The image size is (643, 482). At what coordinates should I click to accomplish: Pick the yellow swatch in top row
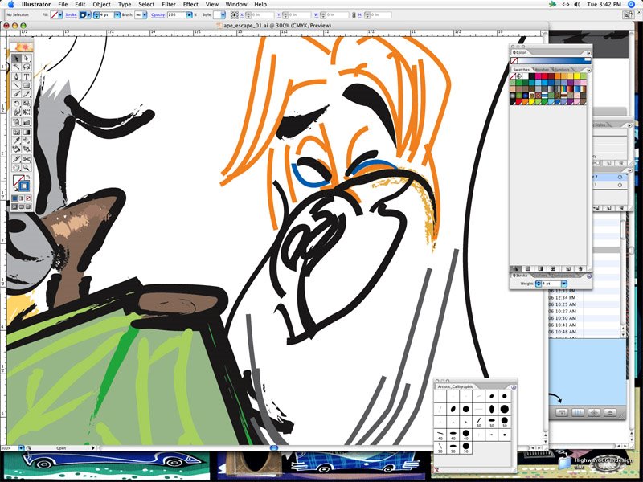[576, 76]
